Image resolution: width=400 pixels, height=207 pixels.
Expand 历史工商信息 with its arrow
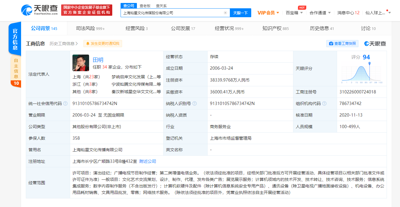(x=64, y=44)
